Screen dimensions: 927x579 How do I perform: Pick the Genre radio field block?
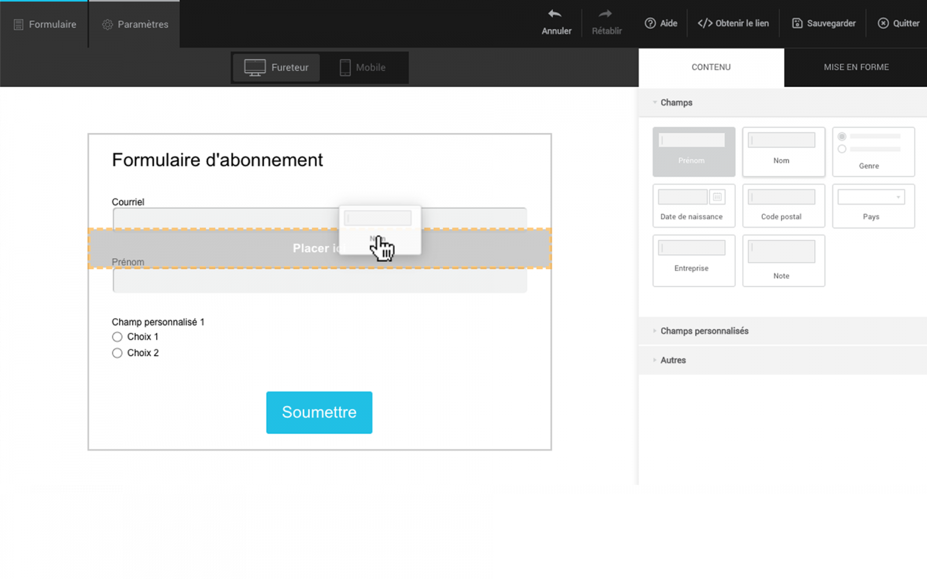tap(873, 152)
